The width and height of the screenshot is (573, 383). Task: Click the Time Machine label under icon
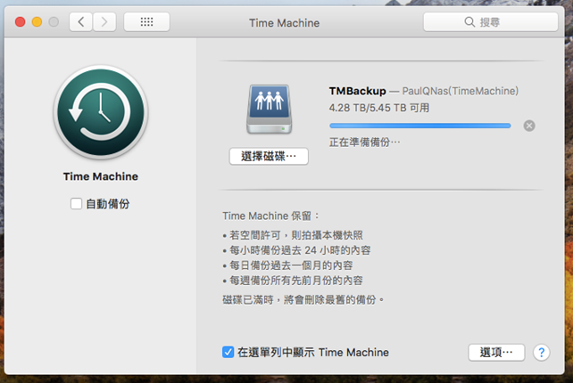pos(101,176)
